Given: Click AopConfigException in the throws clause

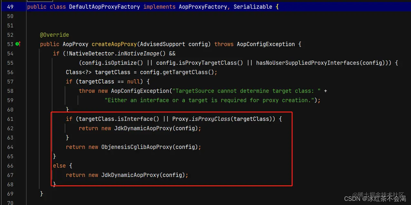Looking at the screenshot, I should (266, 44).
